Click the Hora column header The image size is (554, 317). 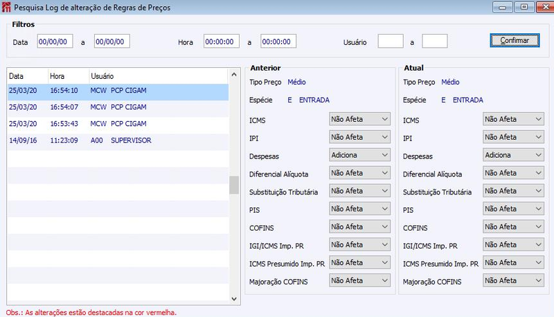pyautogui.click(x=57, y=76)
